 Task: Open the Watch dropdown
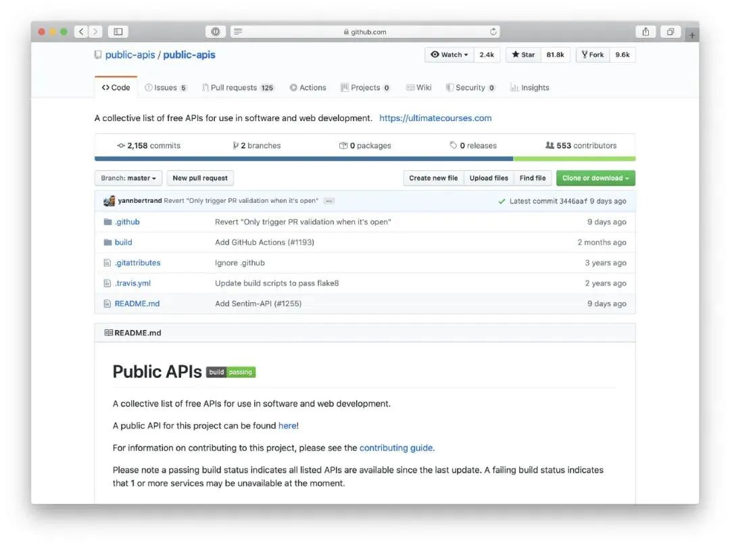[449, 55]
